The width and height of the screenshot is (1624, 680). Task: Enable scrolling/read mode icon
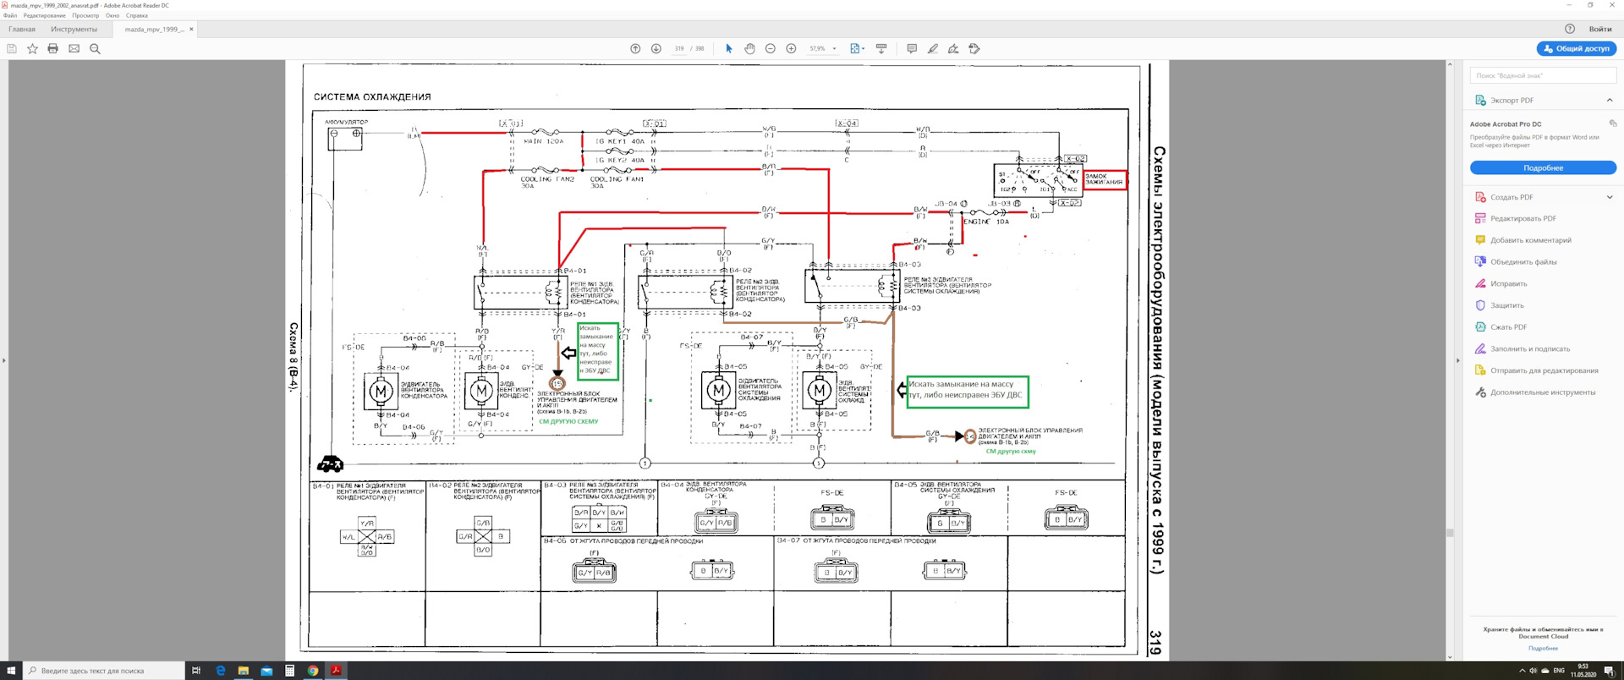point(881,49)
